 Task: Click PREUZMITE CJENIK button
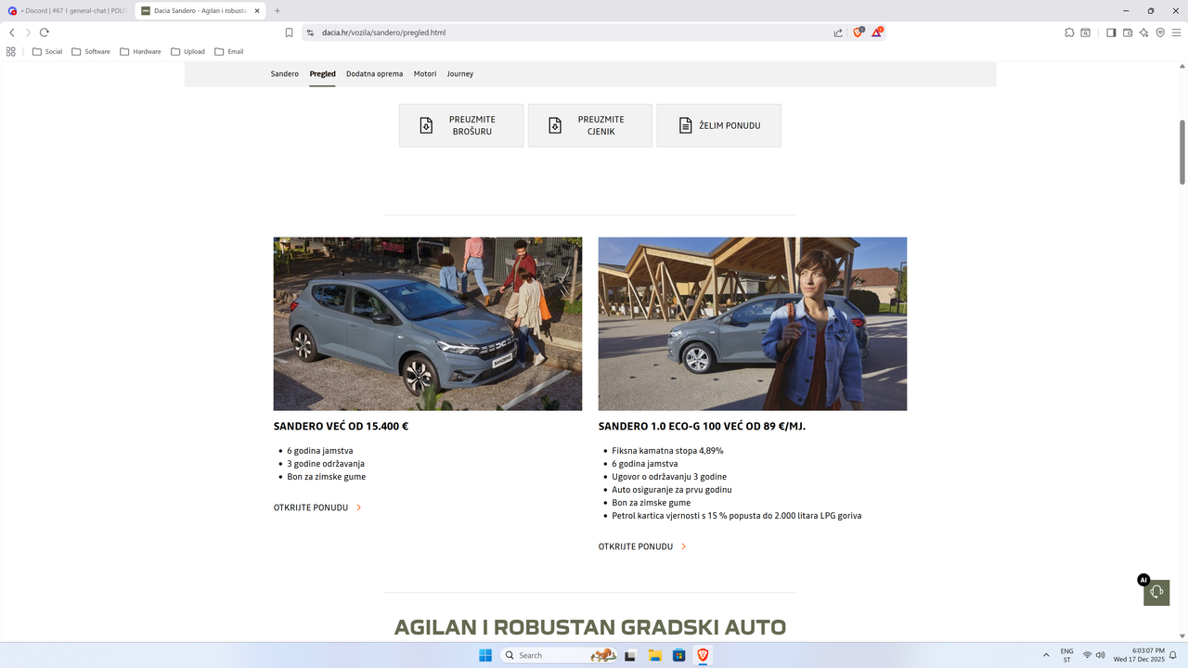point(590,125)
